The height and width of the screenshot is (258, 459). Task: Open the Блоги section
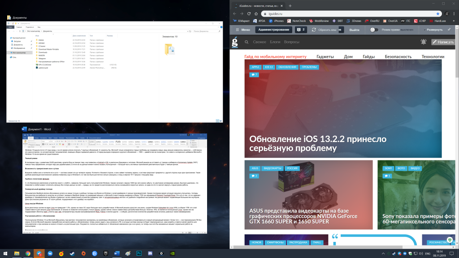[x=275, y=42]
